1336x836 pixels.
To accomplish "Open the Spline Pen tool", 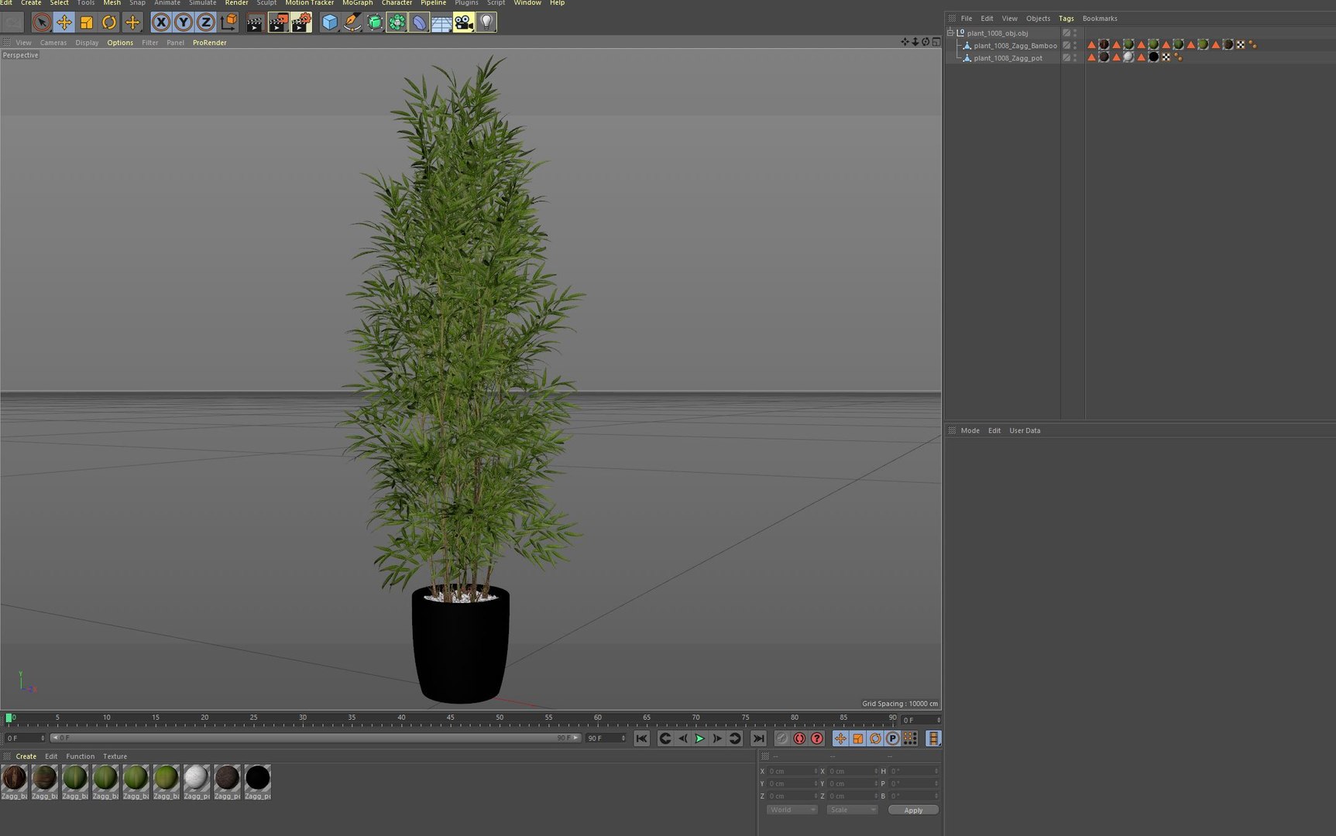I will coord(352,22).
